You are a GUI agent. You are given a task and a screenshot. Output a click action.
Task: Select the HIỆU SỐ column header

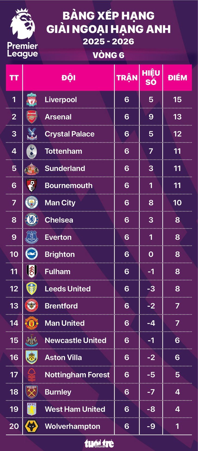point(151,78)
